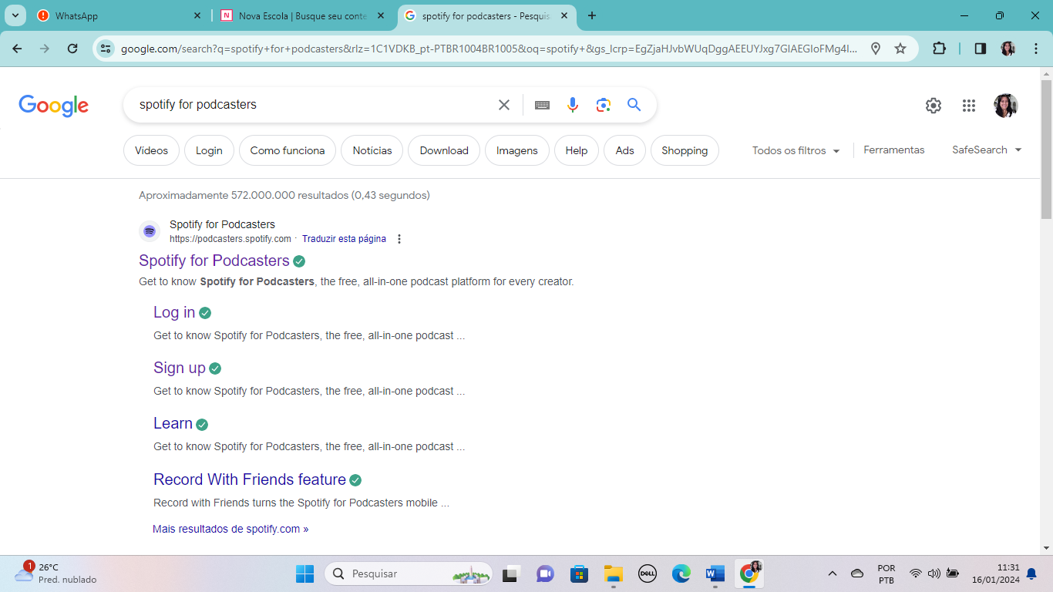Open the Chrome extensions puzzle icon

(x=939, y=49)
